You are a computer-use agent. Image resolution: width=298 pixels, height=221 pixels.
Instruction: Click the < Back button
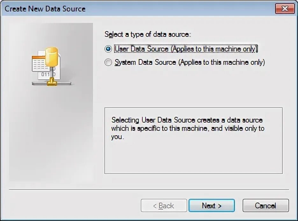pos(164,206)
